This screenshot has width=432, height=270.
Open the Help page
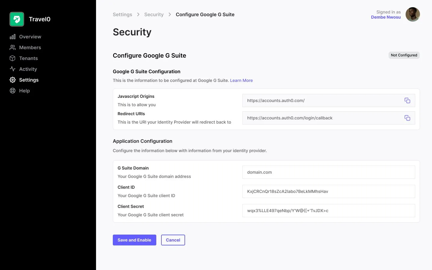24,91
